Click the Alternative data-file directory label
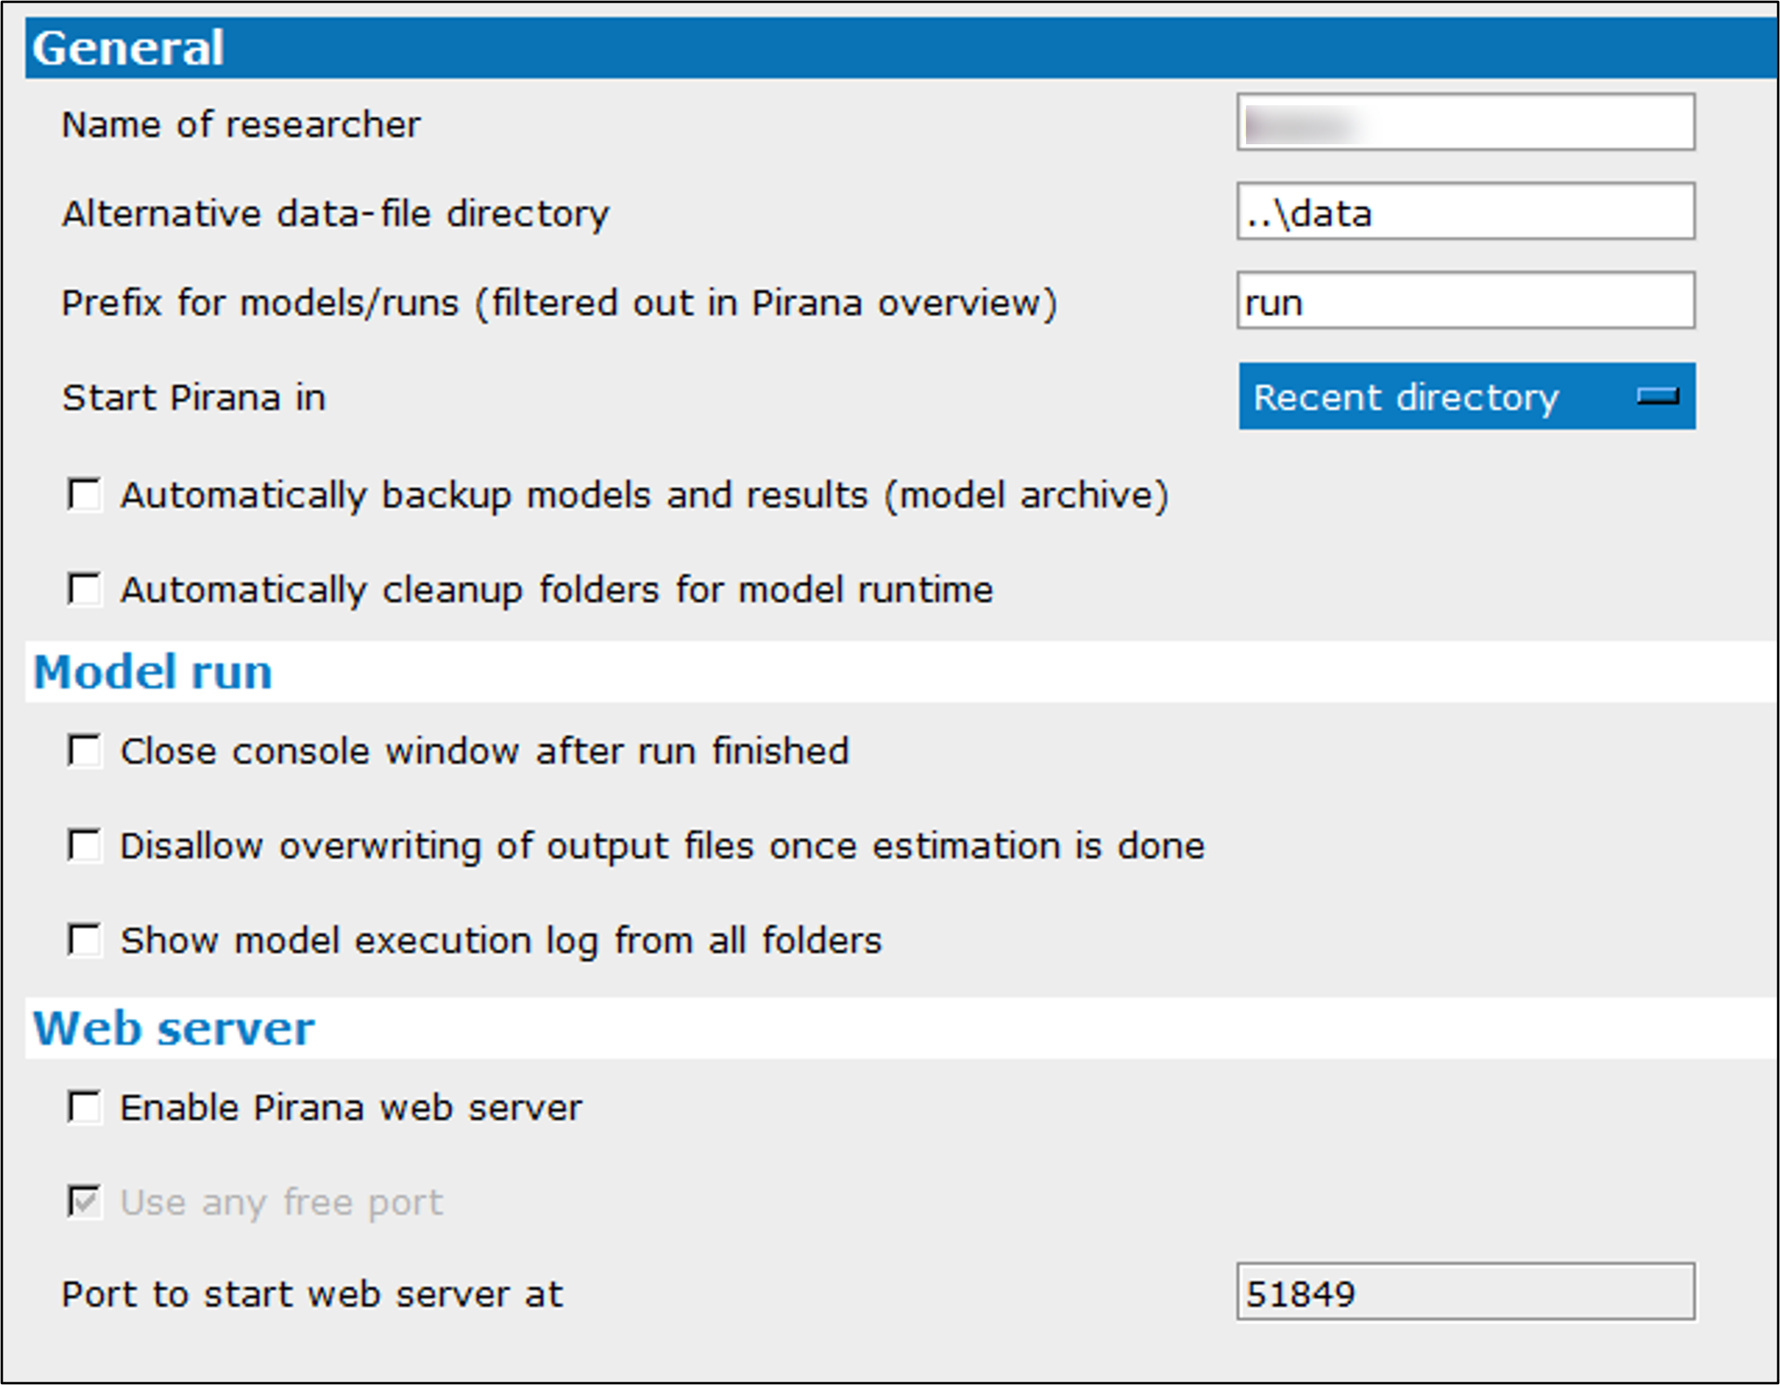The image size is (1780, 1385). coord(335,215)
